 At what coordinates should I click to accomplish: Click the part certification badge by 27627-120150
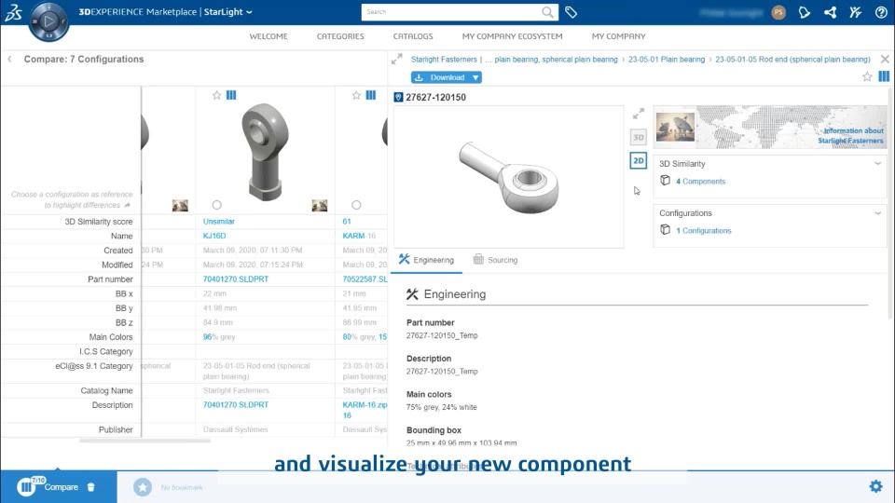point(398,98)
